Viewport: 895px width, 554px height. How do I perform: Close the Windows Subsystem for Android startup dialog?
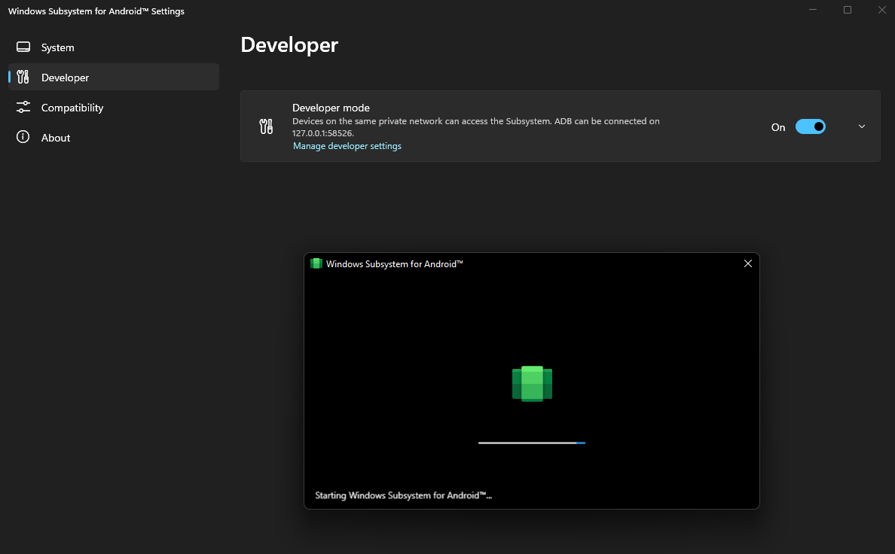point(748,263)
